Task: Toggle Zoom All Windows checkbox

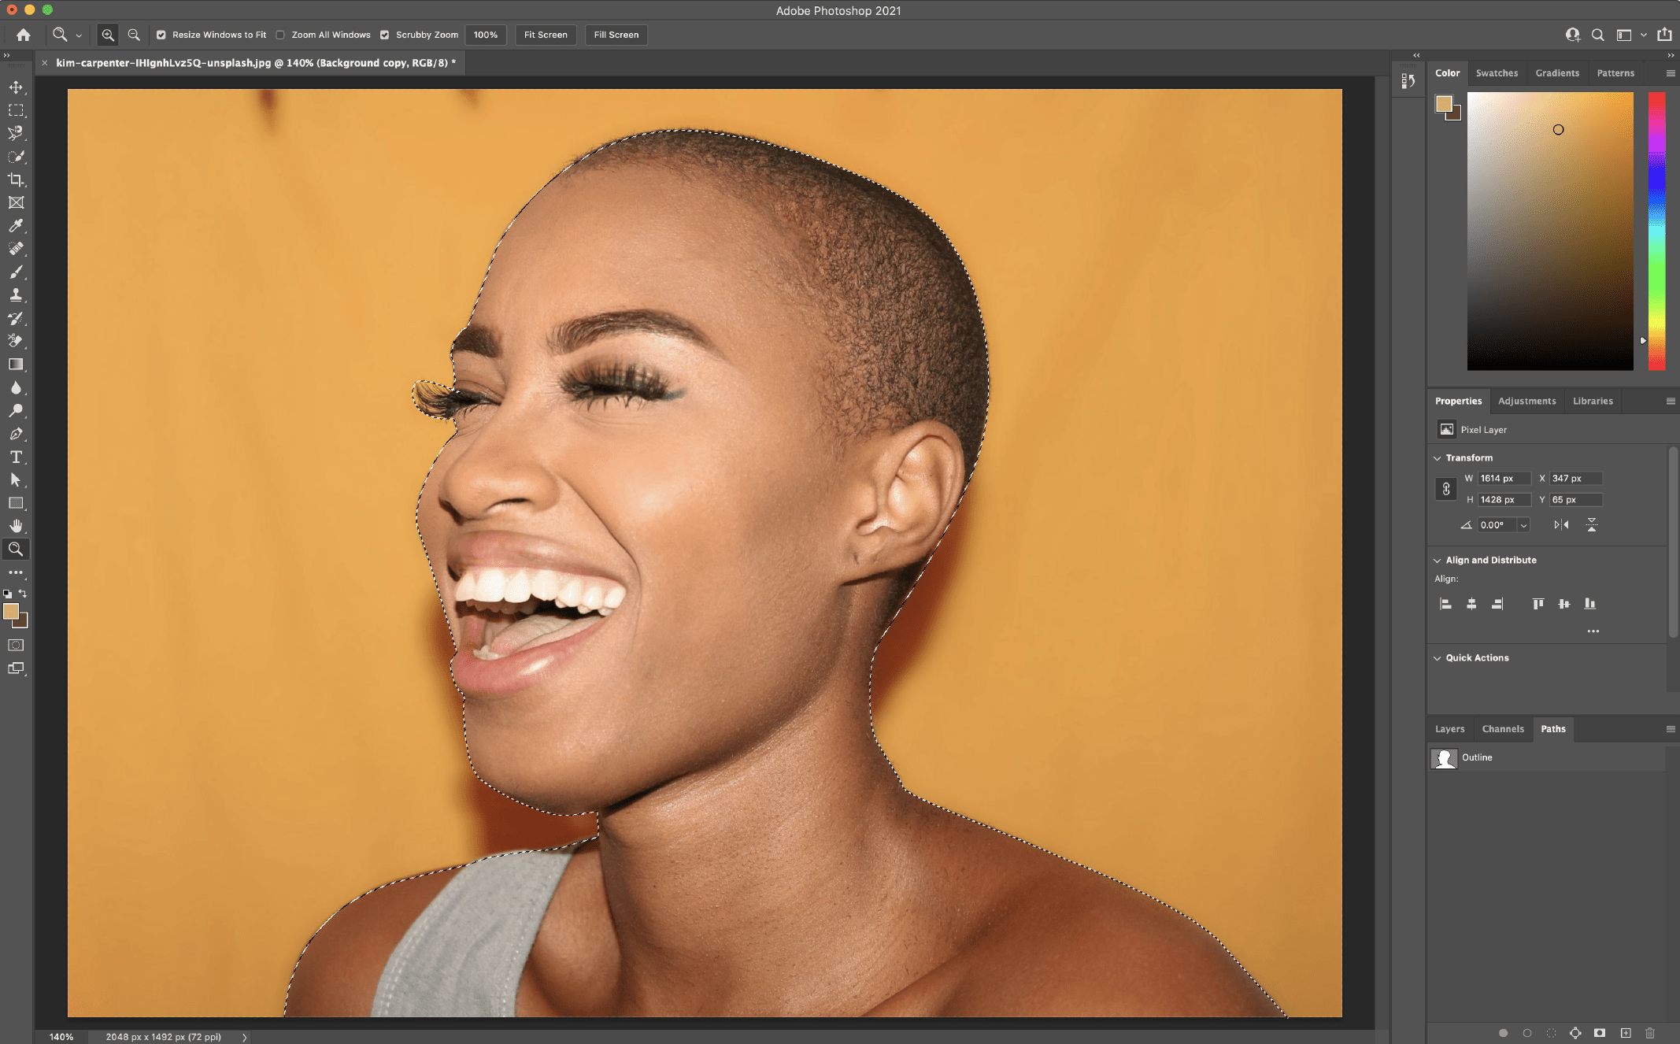Action: 280,34
